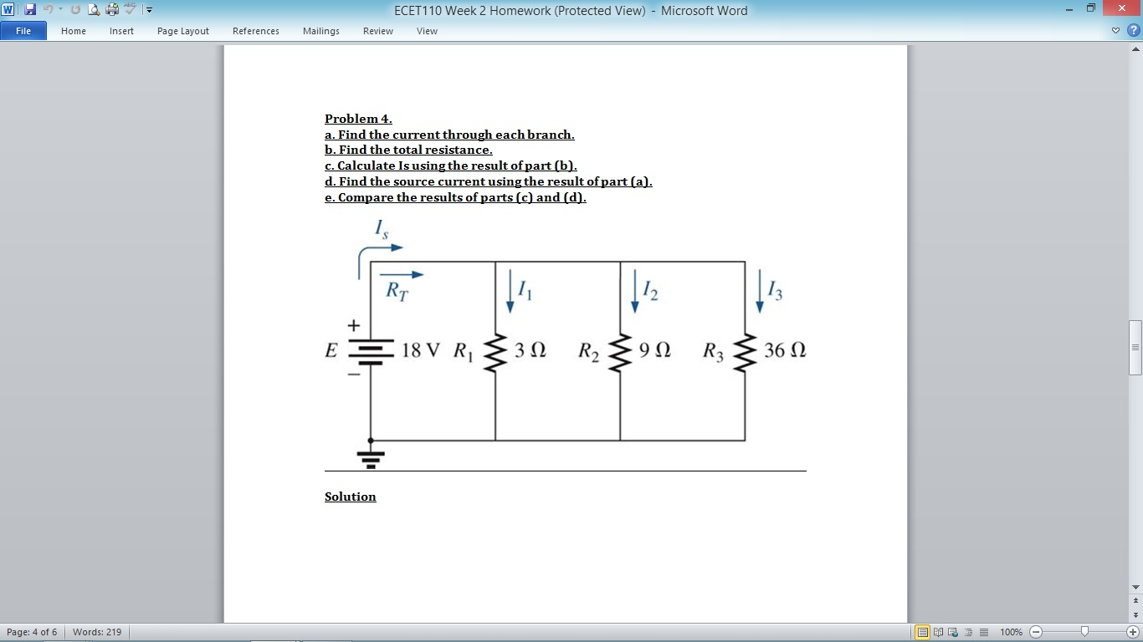Switch to the Mailings ribbon tab
1143x642 pixels.
pyautogui.click(x=320, y=31)
